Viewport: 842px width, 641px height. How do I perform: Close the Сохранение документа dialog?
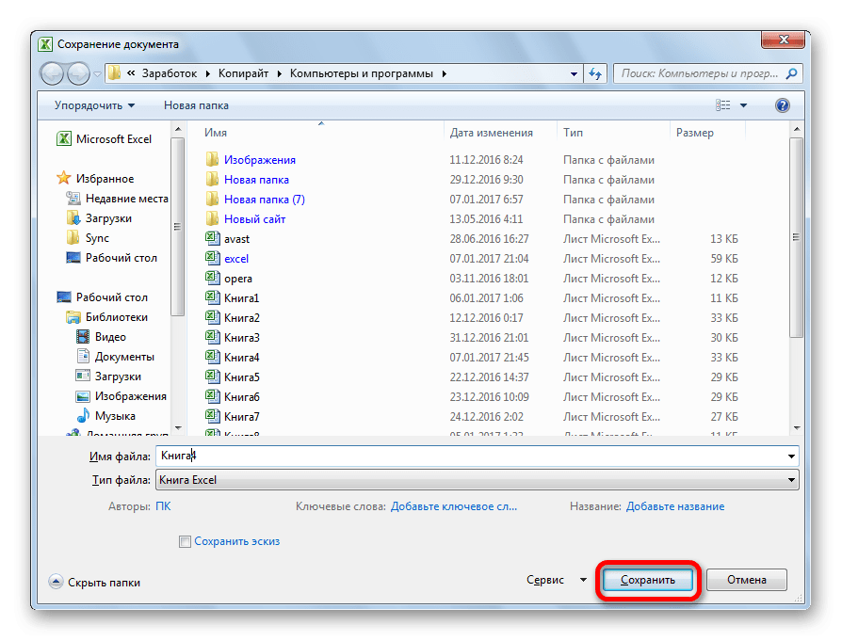pyautogui.click(x=783, y=40)
